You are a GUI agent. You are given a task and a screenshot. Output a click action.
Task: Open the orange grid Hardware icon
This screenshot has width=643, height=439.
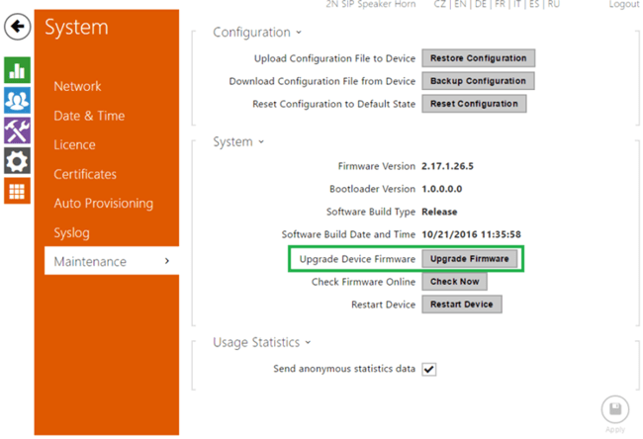click(17, 191)
